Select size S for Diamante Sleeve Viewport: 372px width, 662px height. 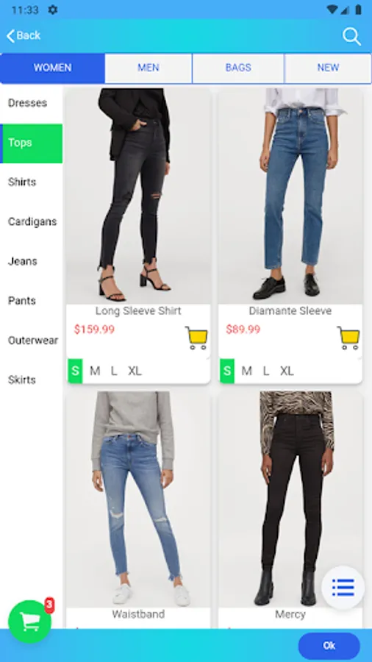(x=227, y=371)
